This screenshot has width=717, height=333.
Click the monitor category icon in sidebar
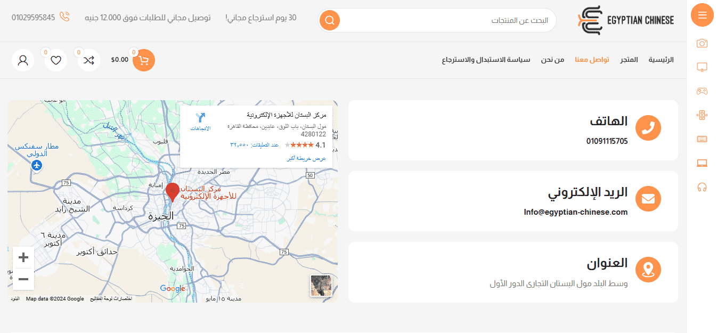click(x=702, y=67)
